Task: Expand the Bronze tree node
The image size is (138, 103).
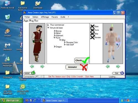Action: [55, 31]
